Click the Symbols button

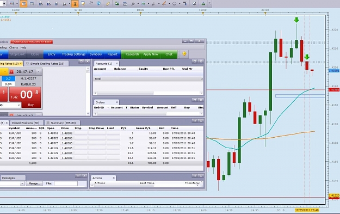(96, 54)
